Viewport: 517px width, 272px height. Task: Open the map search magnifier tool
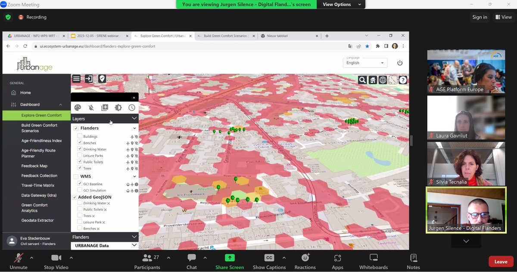pyautogui.click(x=362, y=80)
